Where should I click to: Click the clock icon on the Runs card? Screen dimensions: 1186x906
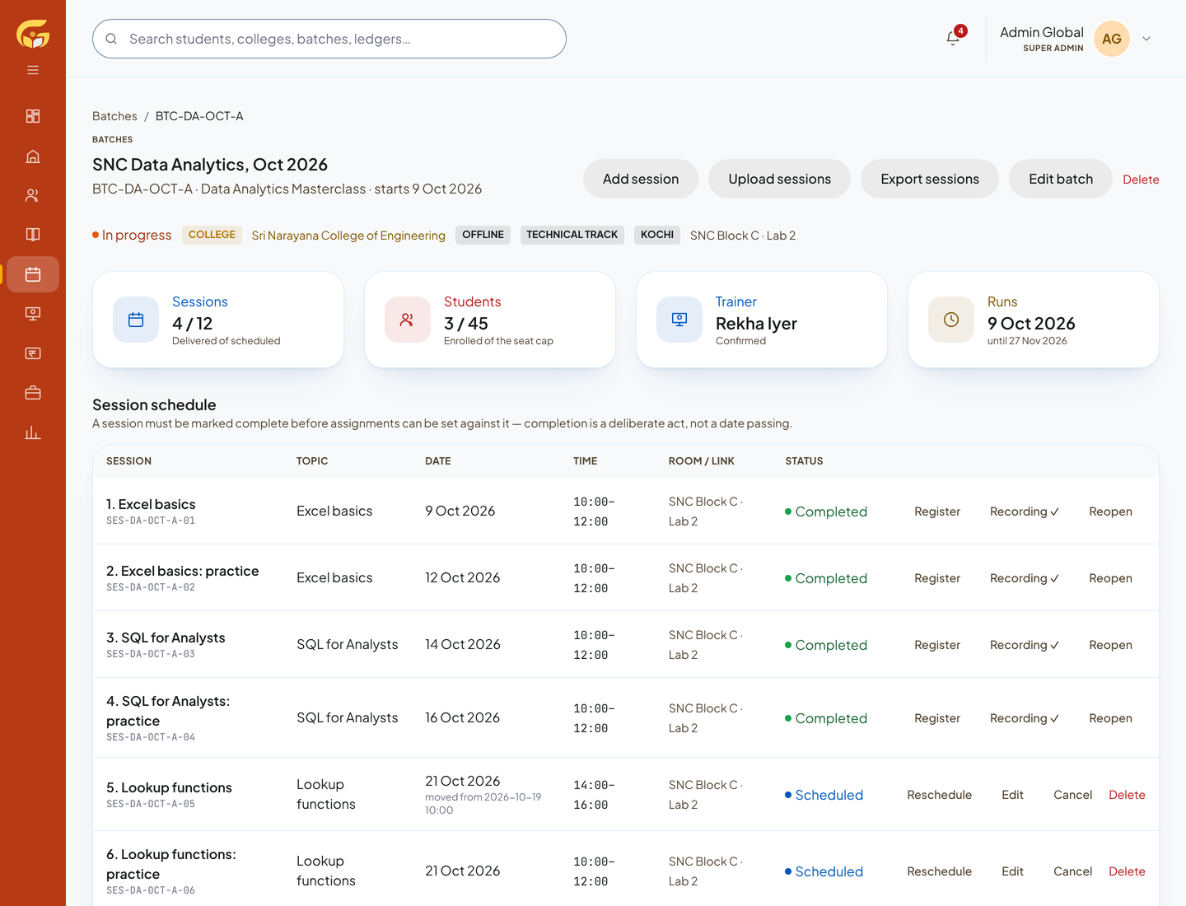point(951,320)
